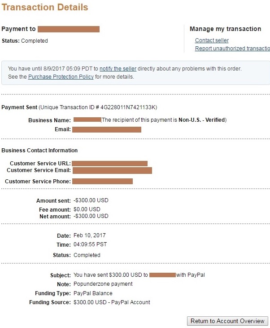This screenshot has width=270, height=328.
Task: Click the time 04:09:55 PST
Action: click(90, 244)
